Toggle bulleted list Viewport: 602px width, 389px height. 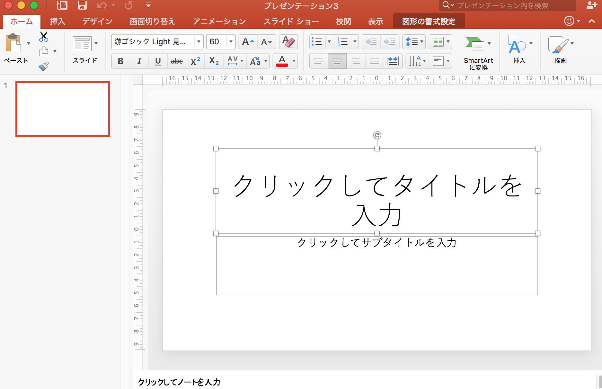tap(317, 42)
